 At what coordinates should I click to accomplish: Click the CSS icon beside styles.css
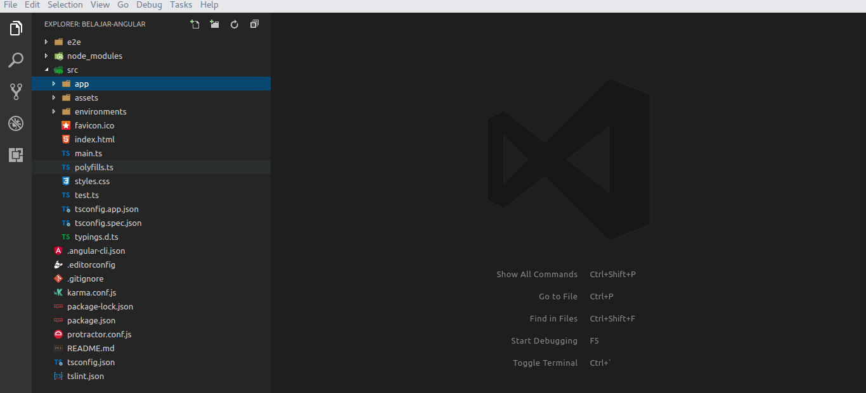click(x=66, y=181)
